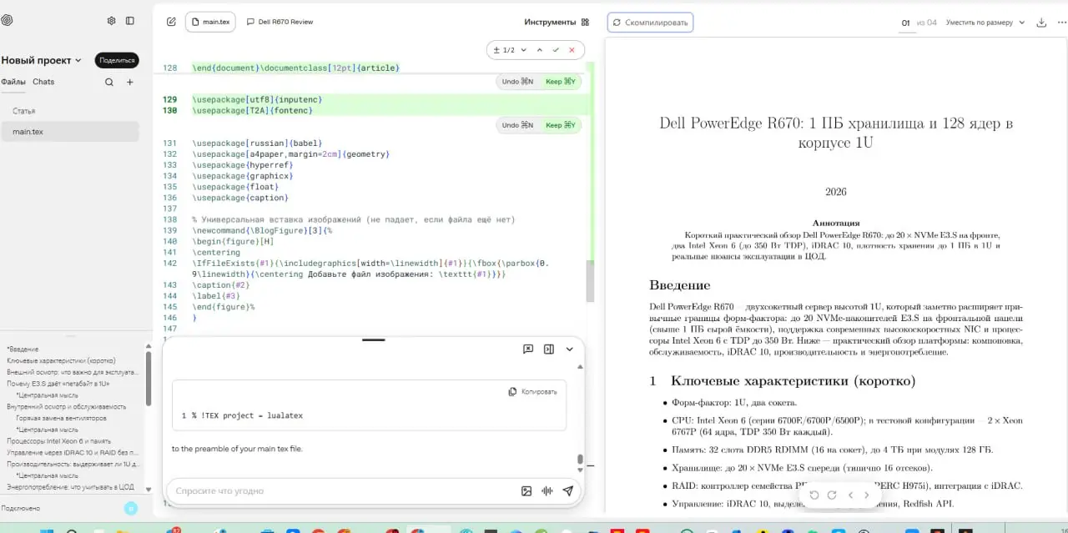1068x533 pixels.
Task: Jump to Ключевые характеристики (коротко) outline entry
Action: (61, 360)
